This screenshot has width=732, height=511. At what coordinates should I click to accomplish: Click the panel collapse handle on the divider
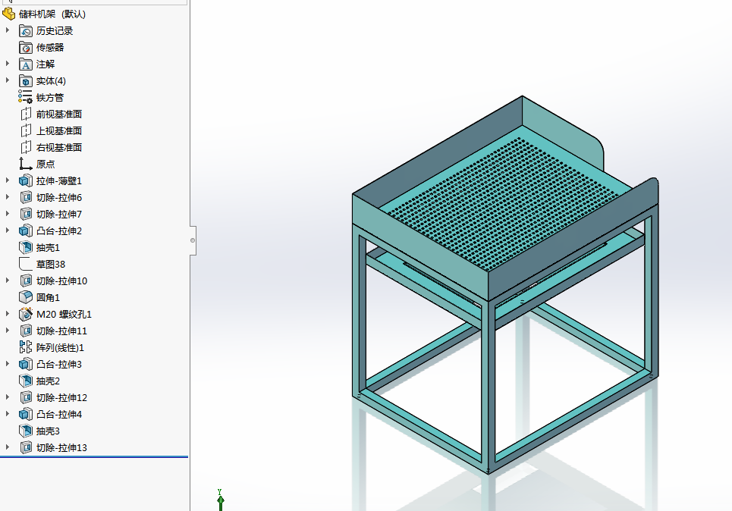point(193,240)
